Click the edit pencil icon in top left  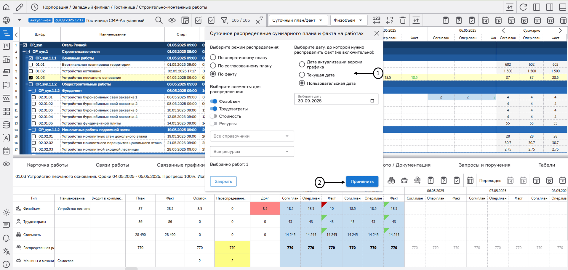click(x=20, y=7)
